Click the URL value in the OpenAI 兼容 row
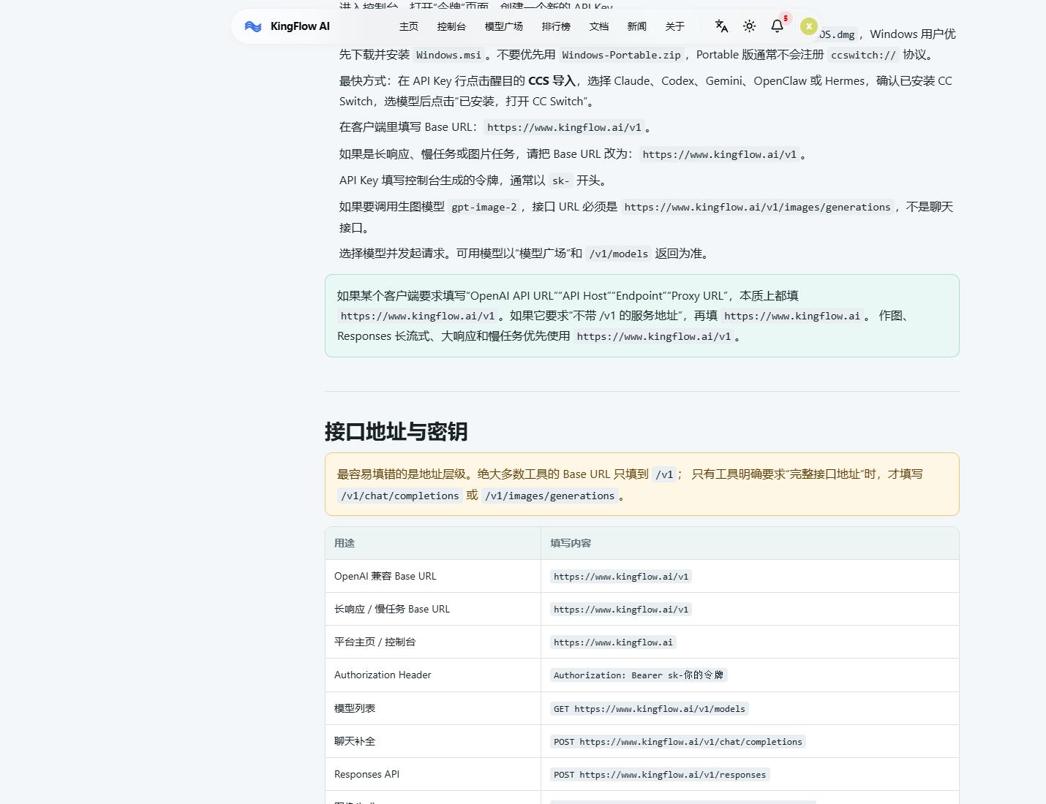1046x804 pixels. pyautogui.click(x=621, y=577)
